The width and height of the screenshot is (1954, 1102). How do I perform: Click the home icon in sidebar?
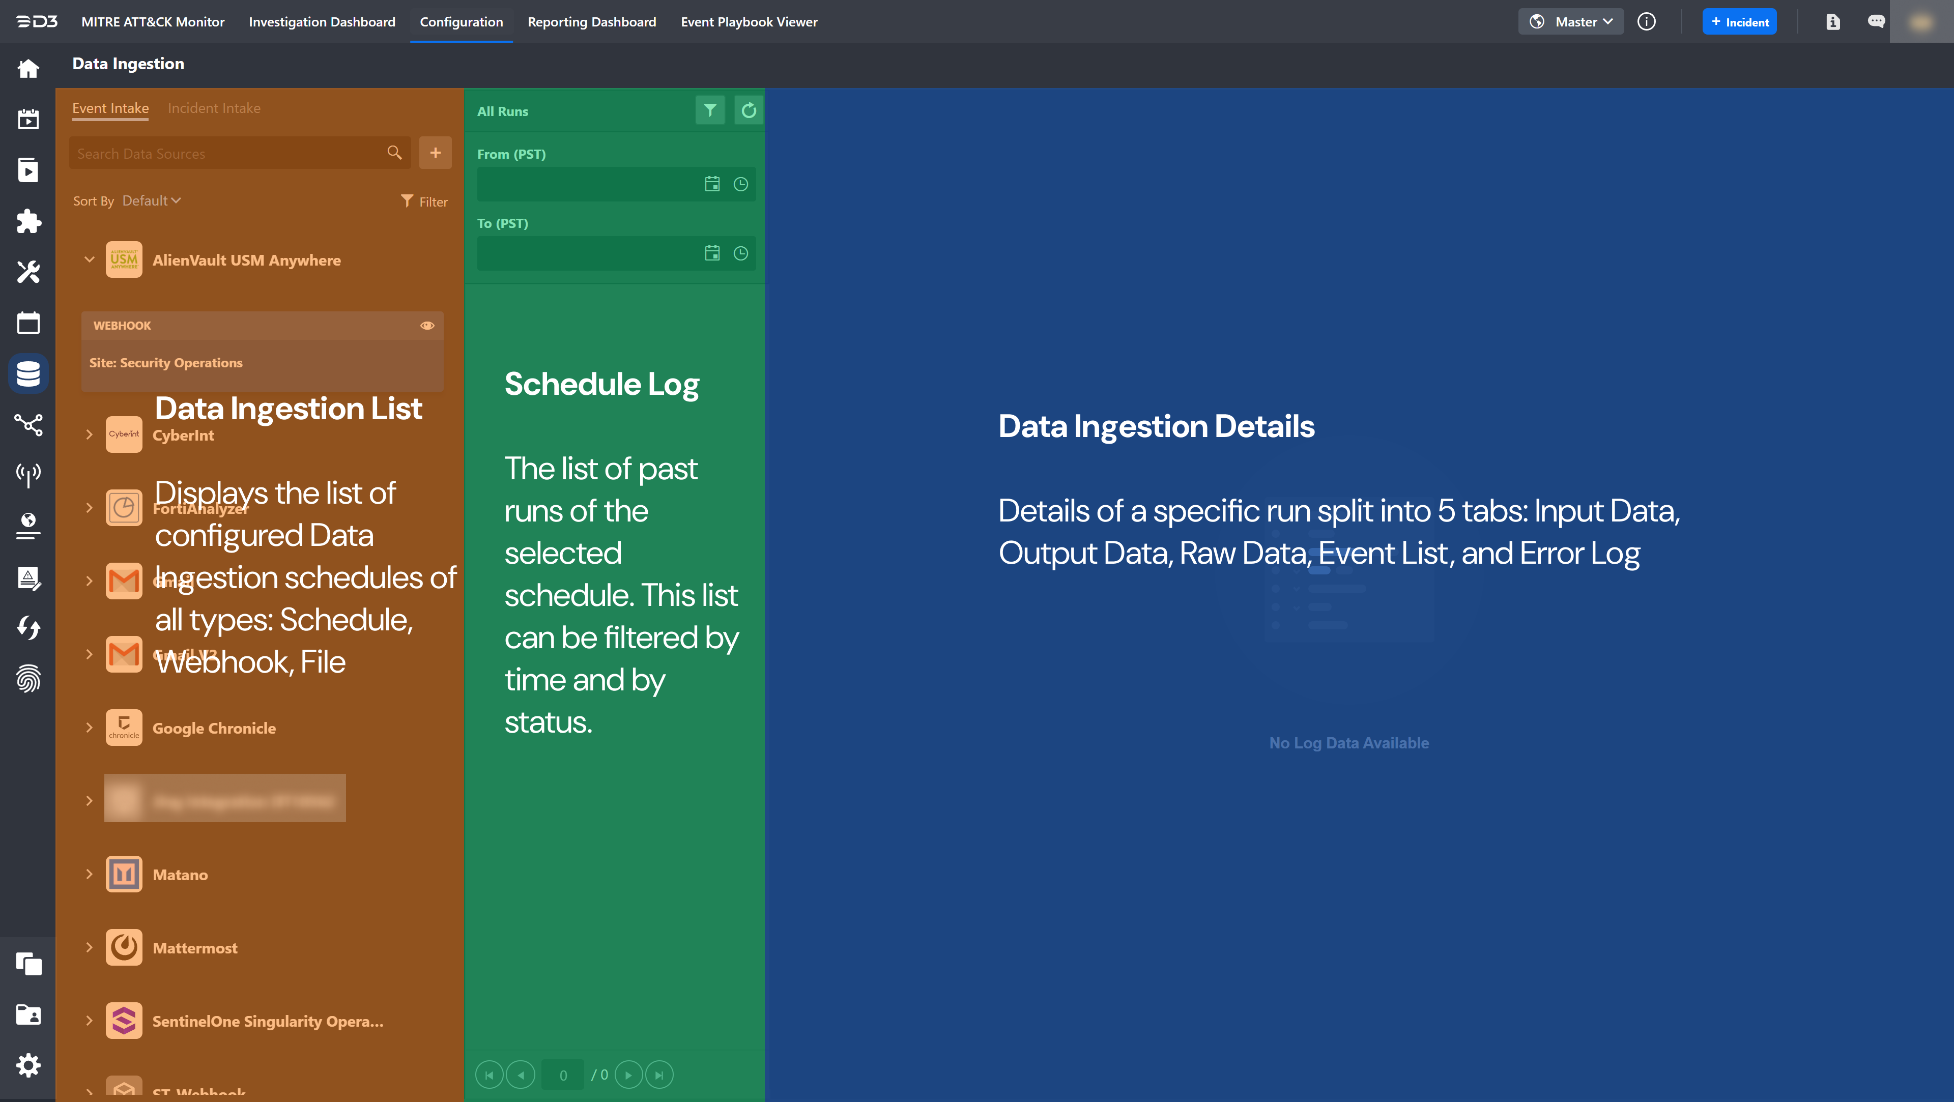pyautogui.click(x=28, y=68)
